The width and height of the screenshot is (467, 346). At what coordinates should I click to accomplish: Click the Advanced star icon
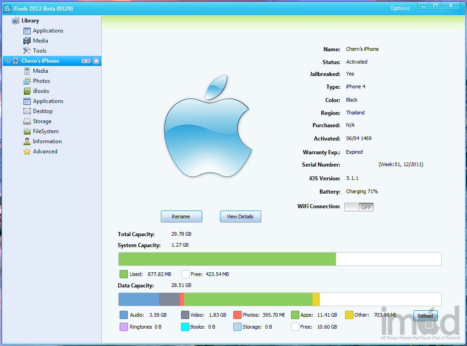(27, 151)
